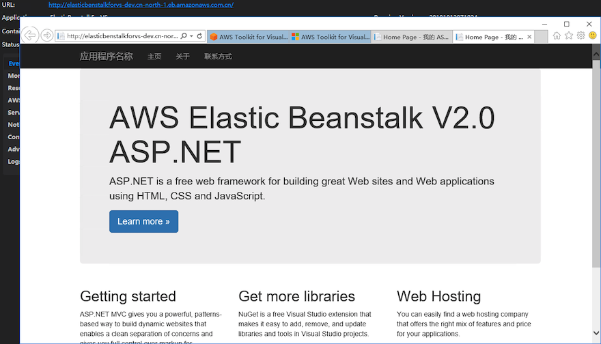
Task: Go back with the browser back arrow
Action: point(29,35)
